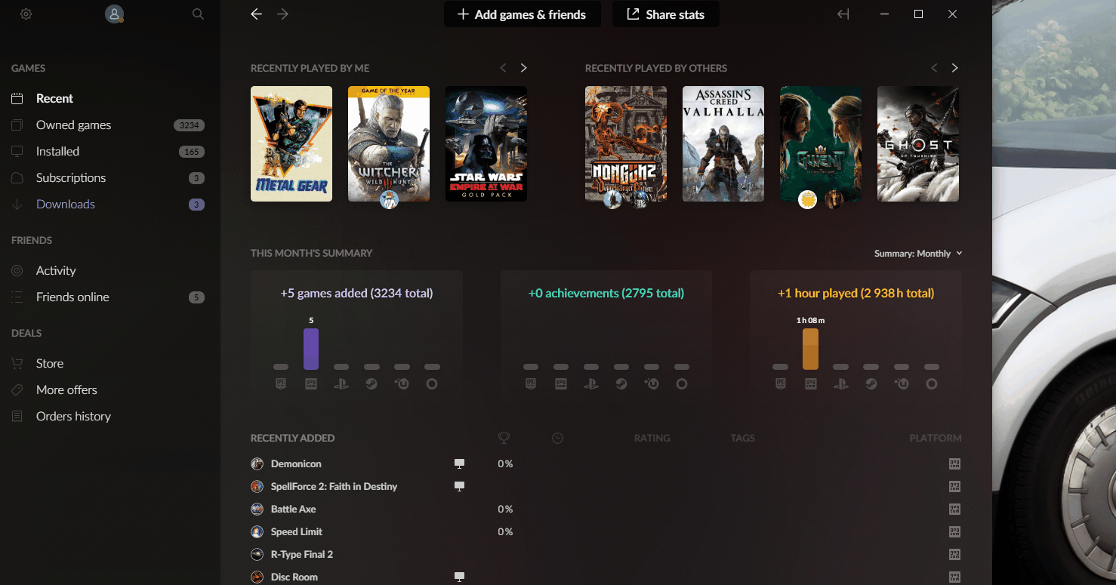
Task: Go back with the left arrow
Action: (257, 14)
